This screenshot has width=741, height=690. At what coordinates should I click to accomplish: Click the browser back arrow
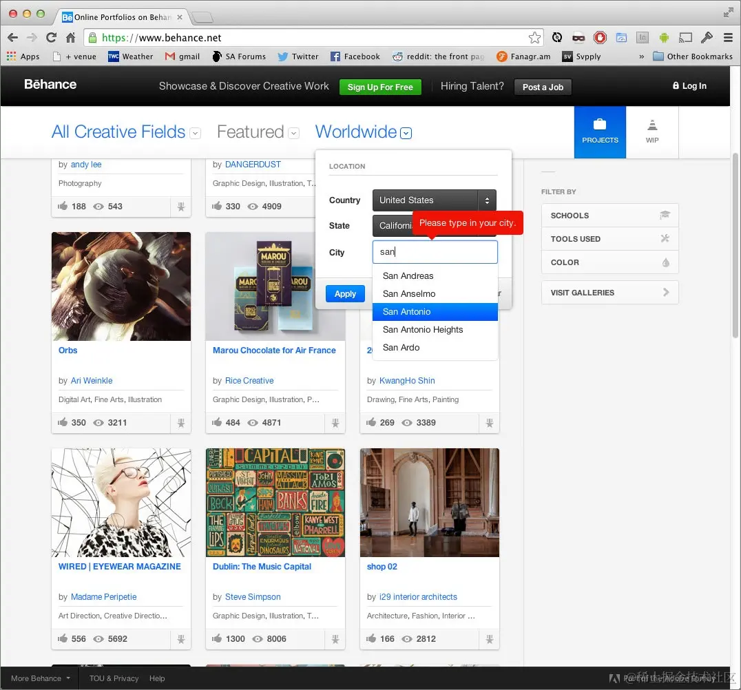[13, 37]
